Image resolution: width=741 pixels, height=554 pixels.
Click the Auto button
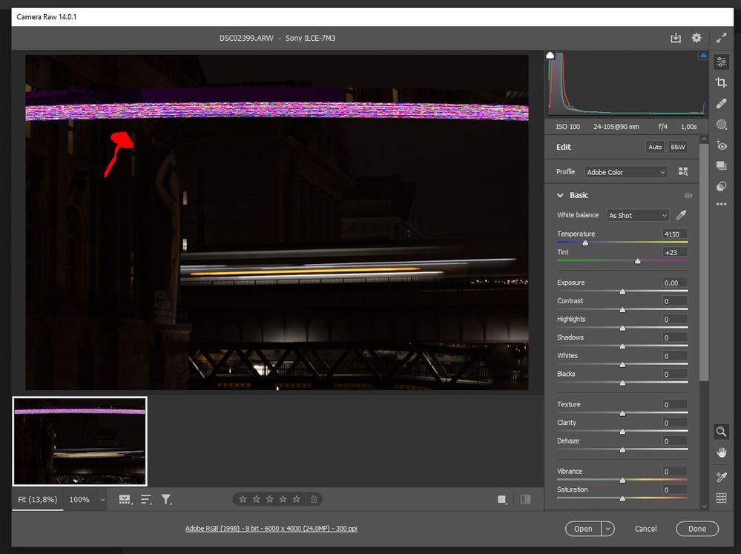(655, 147)
